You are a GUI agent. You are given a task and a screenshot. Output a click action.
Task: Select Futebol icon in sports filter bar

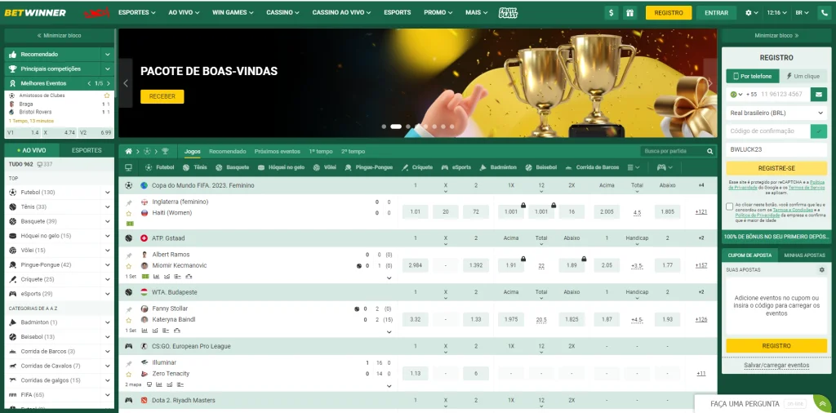point(149,167)
